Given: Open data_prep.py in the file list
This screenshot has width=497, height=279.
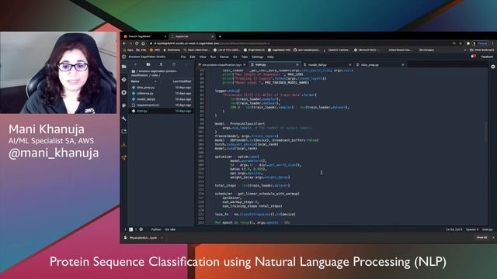Looking at the screenshot, I should click(x=162, y=88).
